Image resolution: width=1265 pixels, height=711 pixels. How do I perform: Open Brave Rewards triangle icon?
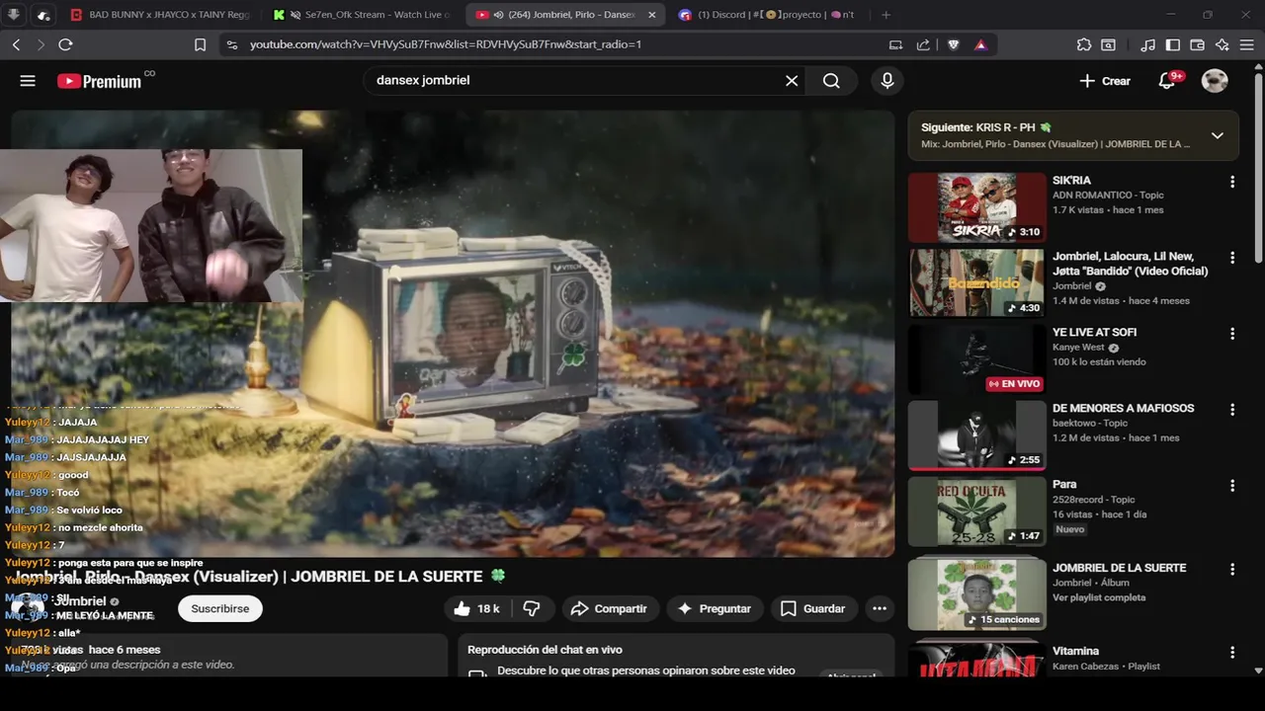point(980,44)
